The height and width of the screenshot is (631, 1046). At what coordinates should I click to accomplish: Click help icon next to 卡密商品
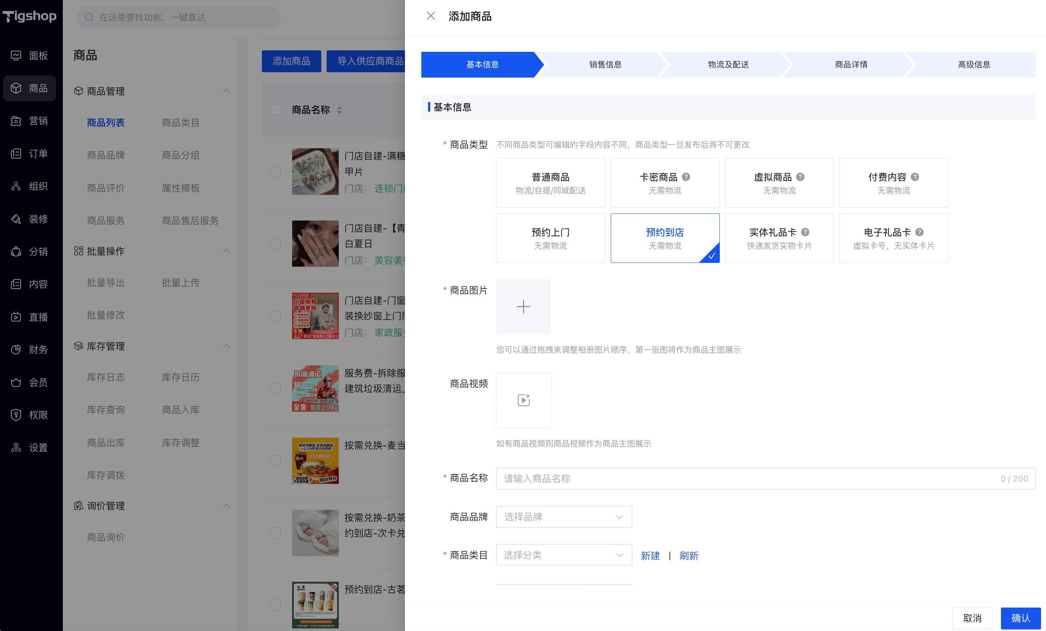[x=686, y=177]
